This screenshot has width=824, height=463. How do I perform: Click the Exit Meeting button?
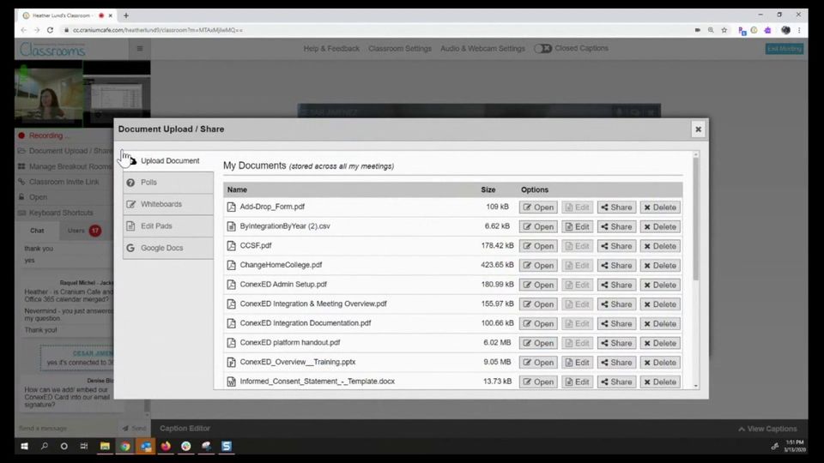784,49
